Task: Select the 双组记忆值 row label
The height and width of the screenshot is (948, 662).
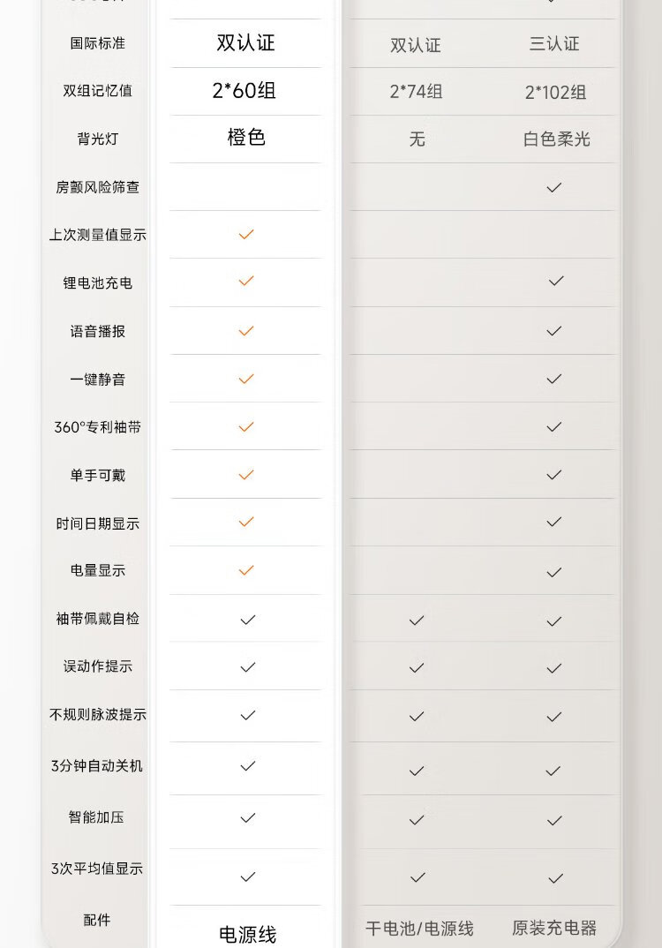Action: pos(97,90)
